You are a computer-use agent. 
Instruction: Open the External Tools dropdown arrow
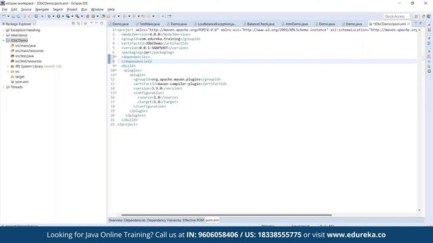click(82, 16)
